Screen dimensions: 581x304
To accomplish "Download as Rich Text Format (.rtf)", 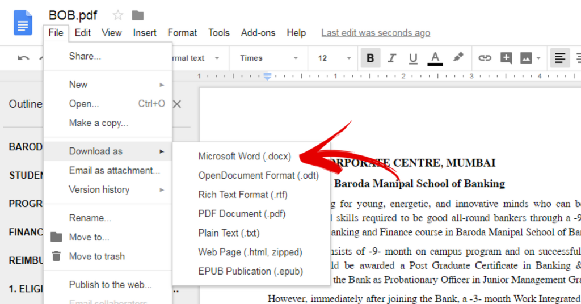I will (251, 195).
